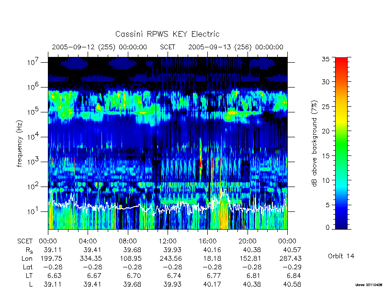
Task: Click the Lon value 199.75
Action: pyautogui.click(x=51, y=258)
